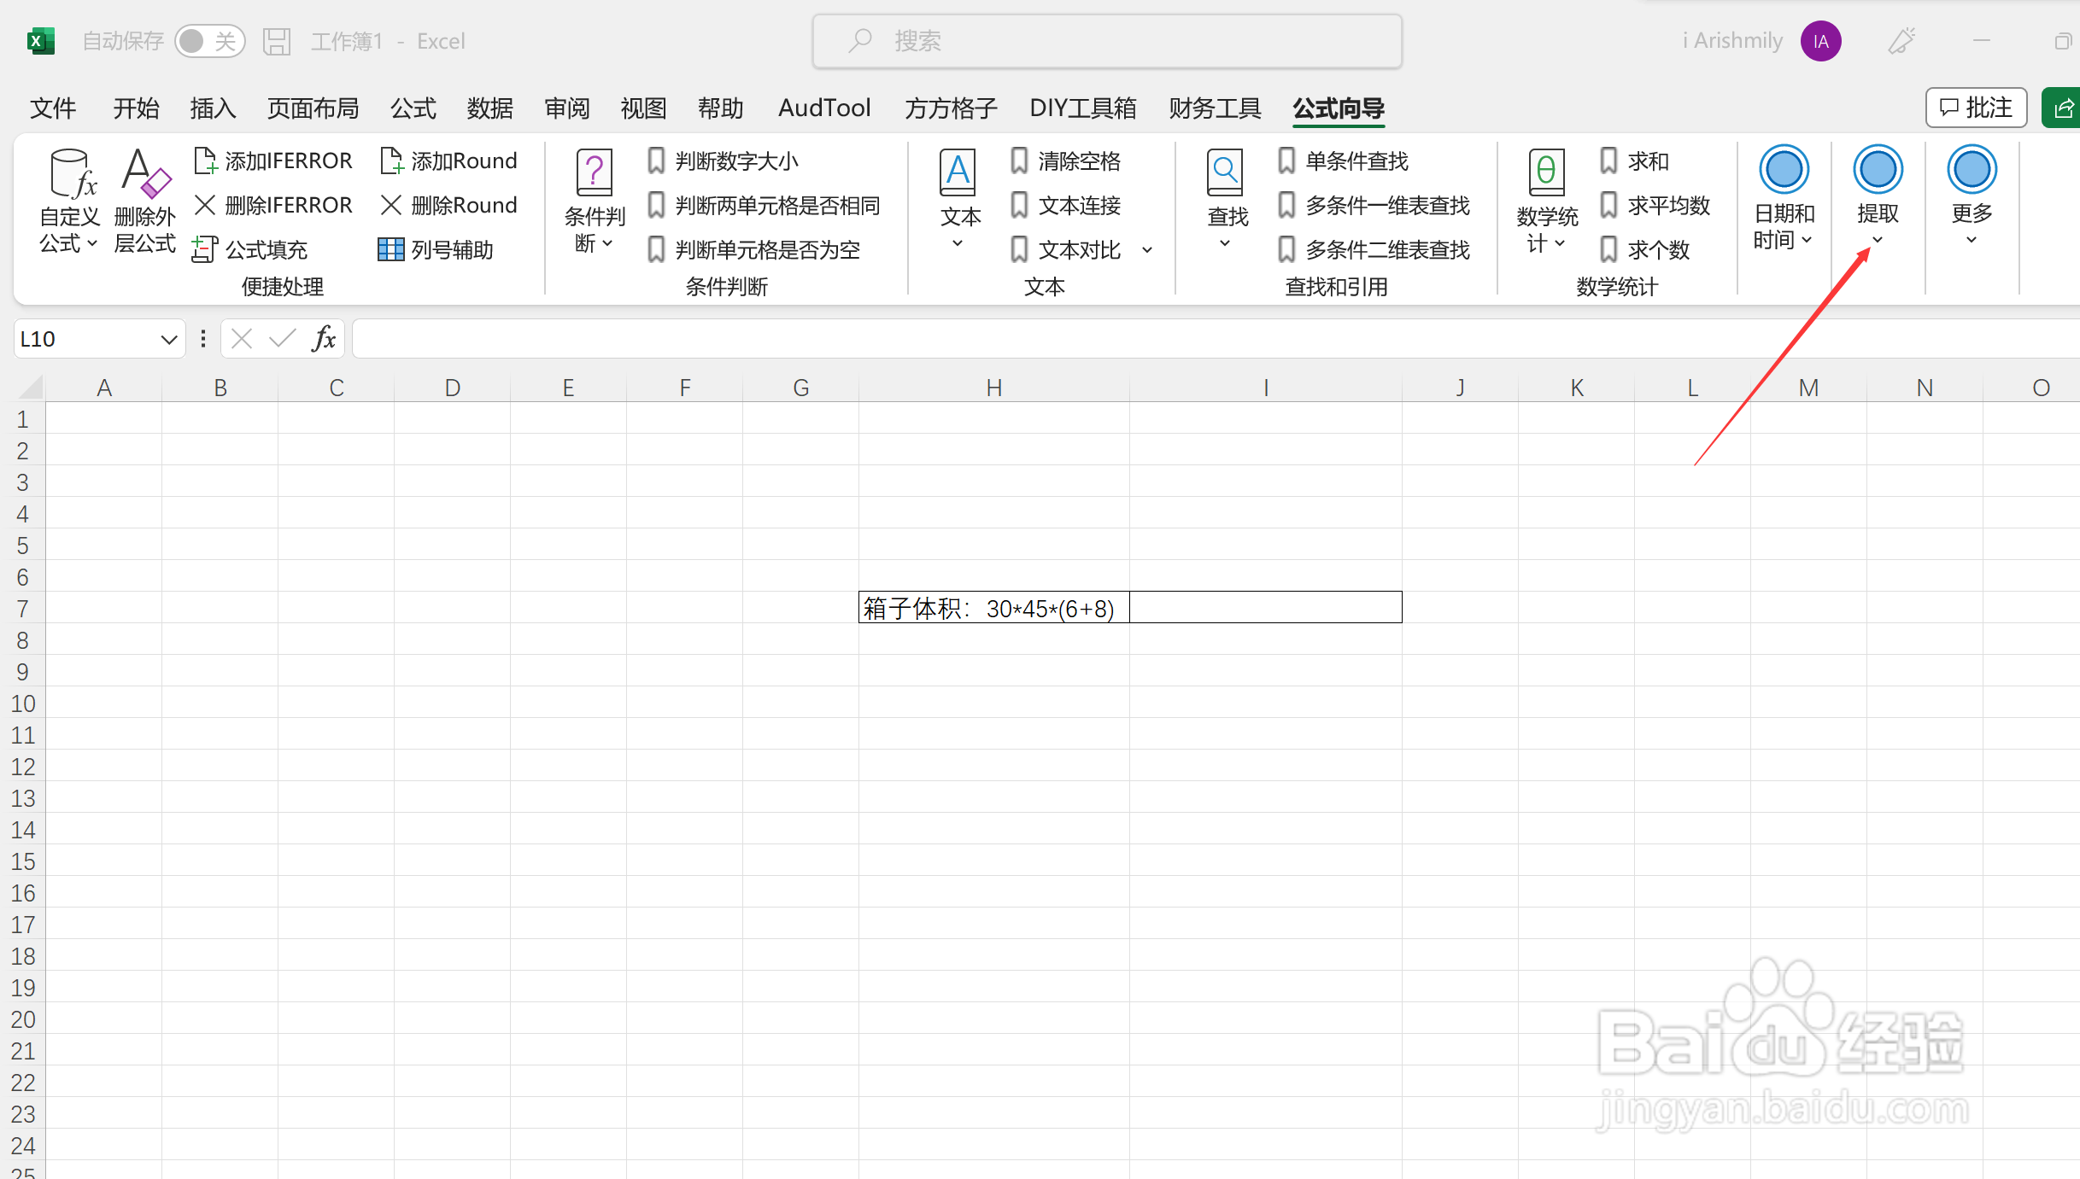Click 删除IFERROR in the ribbon

pyautogui.click(x=273, y=205)
